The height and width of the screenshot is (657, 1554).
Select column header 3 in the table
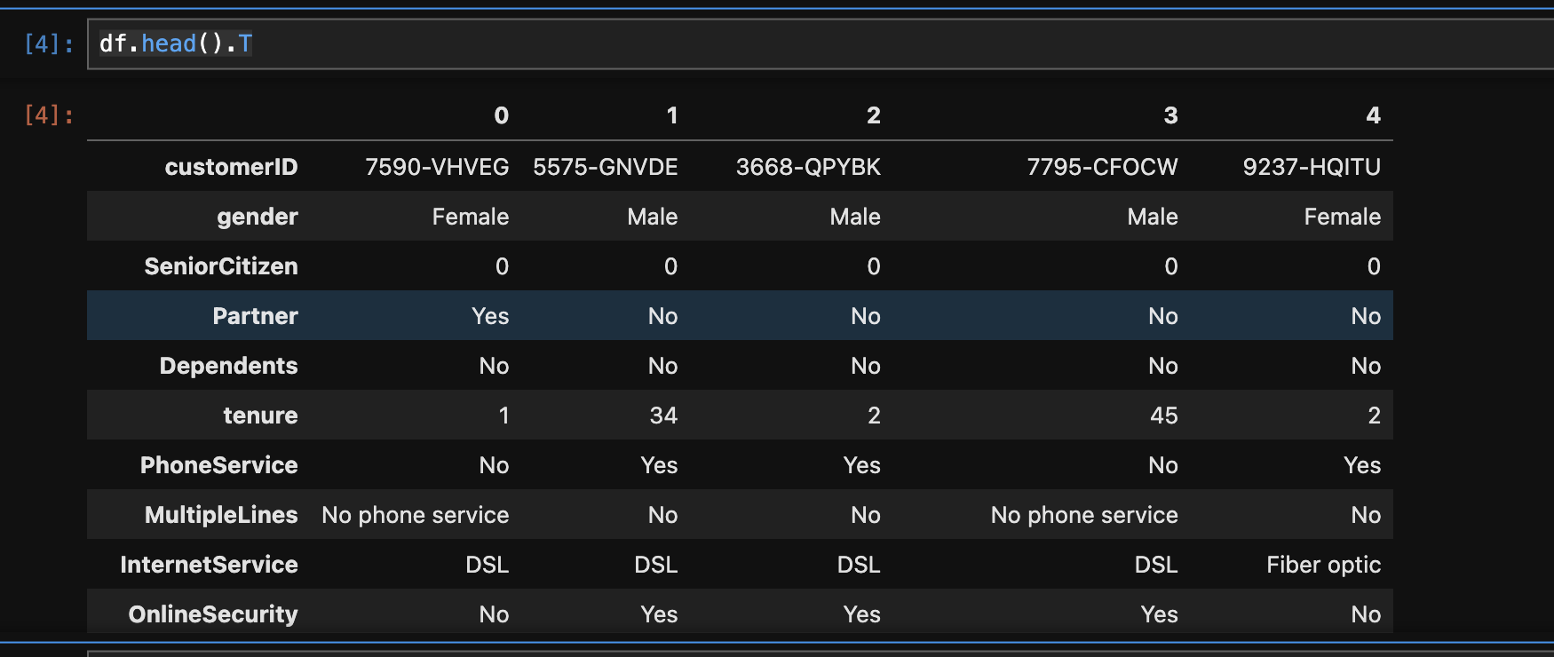click(x=1170, y=115)
